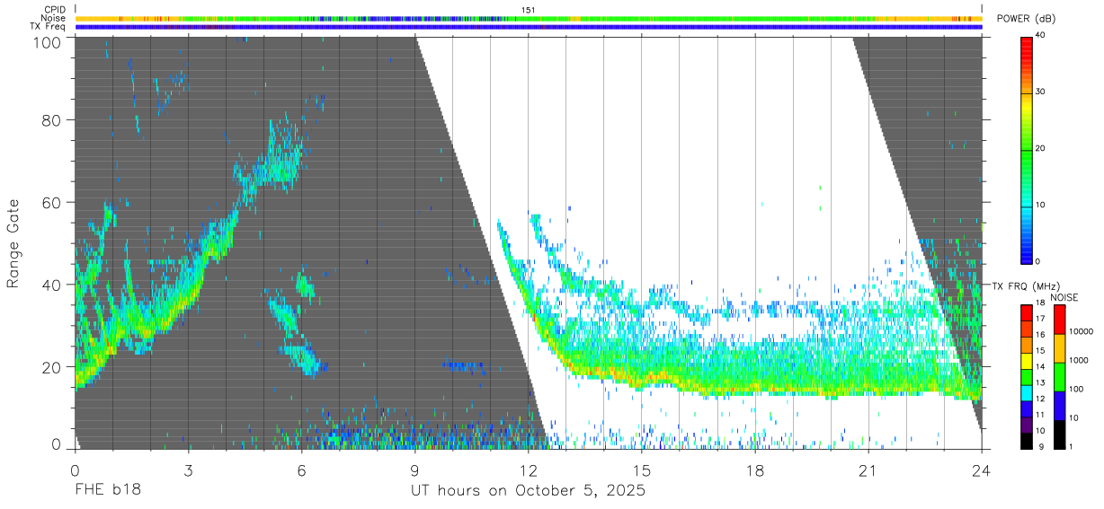Click the y-axis tick label '80'
Image resolution: width=1104 pixels, height=509 pixels.
click(52, 120)
